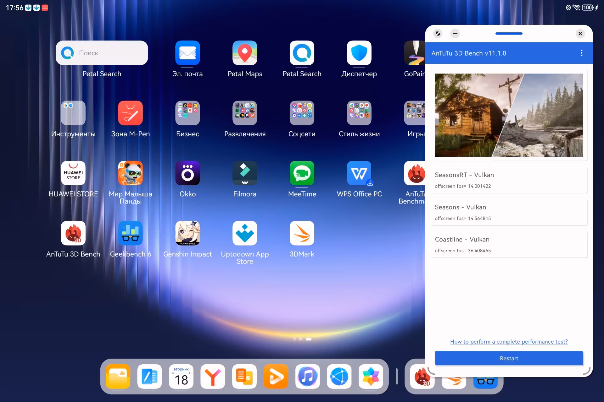The height and width of the screenshot is (402, 604).
Task: Click the 'offscreen fps= 14.564815' value
Action: click(463, 219)
